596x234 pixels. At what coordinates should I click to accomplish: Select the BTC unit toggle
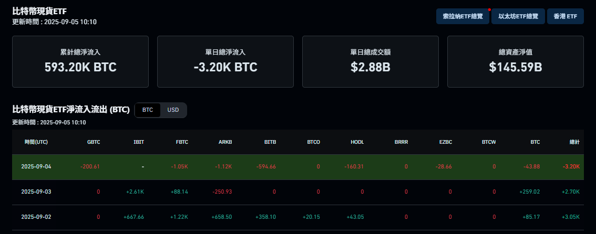148,110
